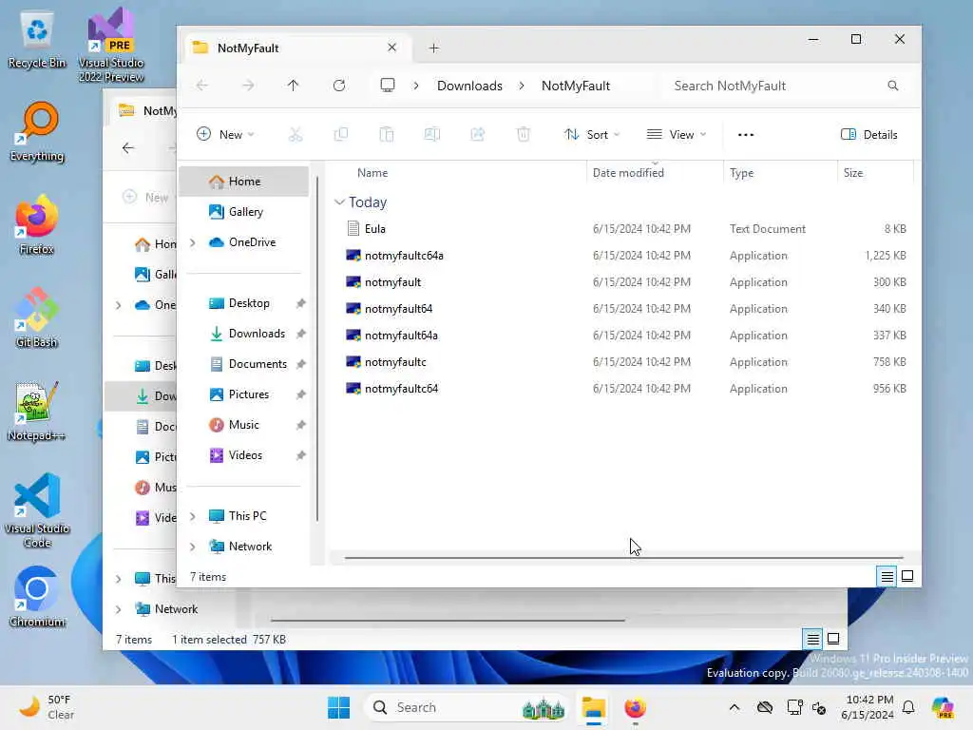Click NotMyFault in address breadcrumb
Viewport: 973px width, 730px height.
tap(575, 86)
